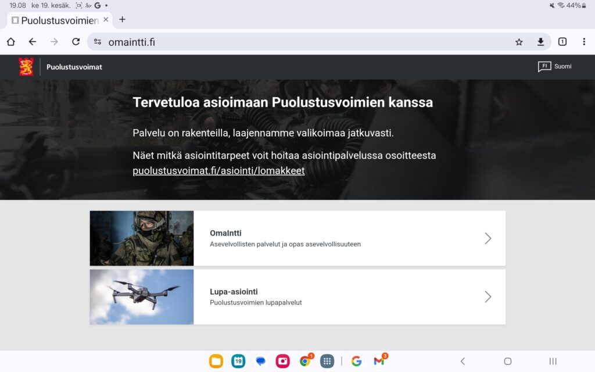Tap the Chrome home icon
Screen dimensions: 595x372
tap(10, 42)
